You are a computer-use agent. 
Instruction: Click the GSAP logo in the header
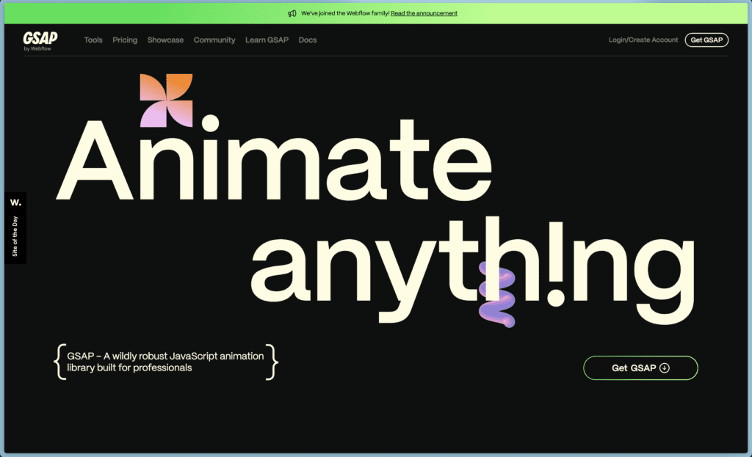[x=40, y=40]
